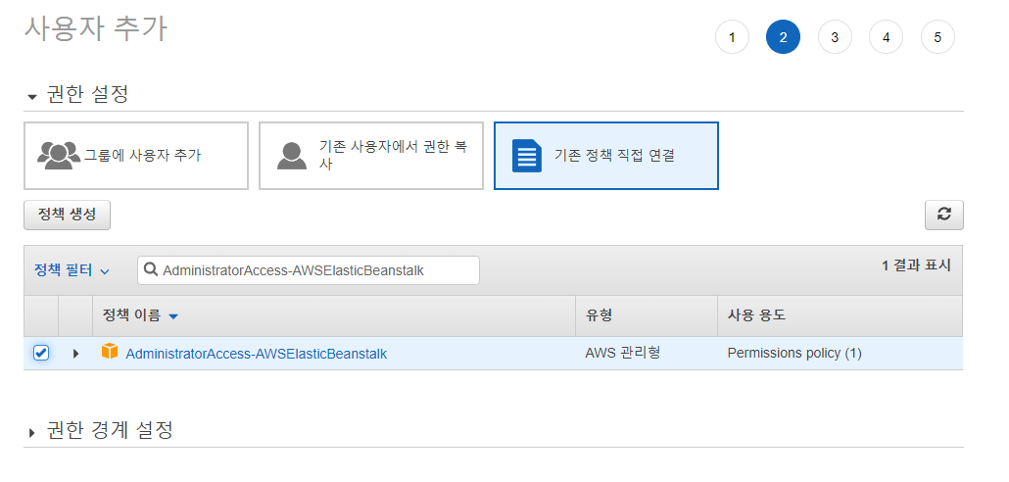Screen dimensions: 1009x482
Task: Click the refresh policies icon button
Action: click(944, 215)
